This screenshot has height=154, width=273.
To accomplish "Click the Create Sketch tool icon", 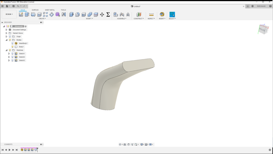I will 21,14.
